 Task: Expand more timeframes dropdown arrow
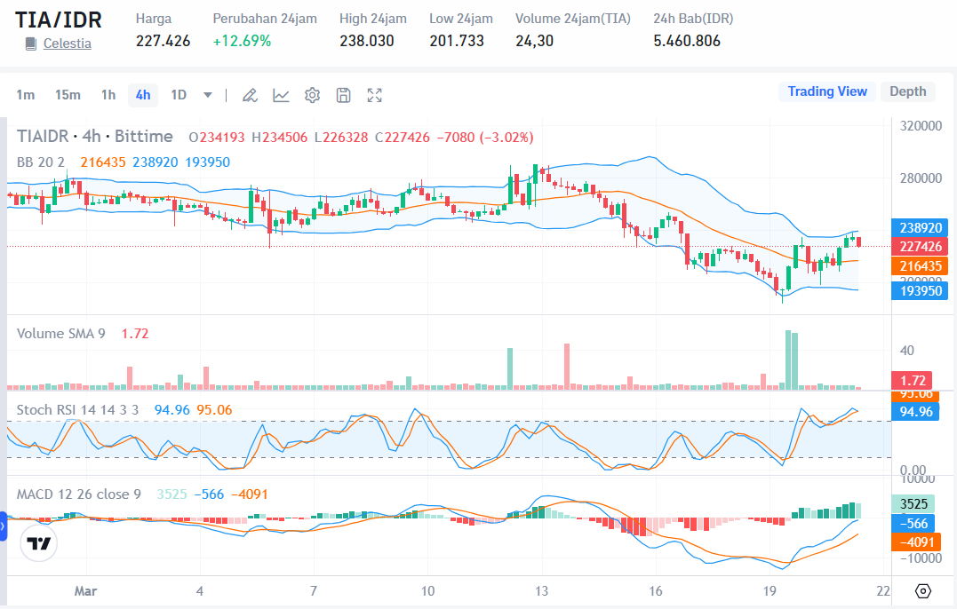coord(208,95)
